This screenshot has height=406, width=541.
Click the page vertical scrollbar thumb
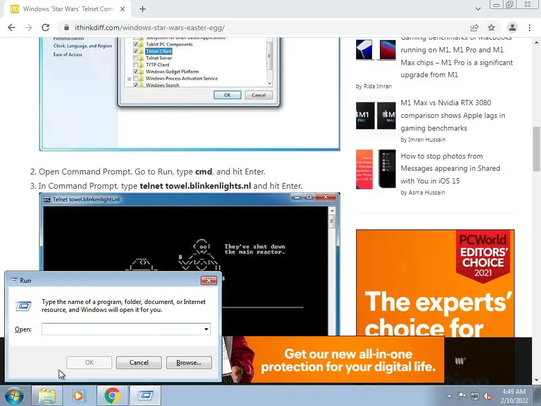536,149
